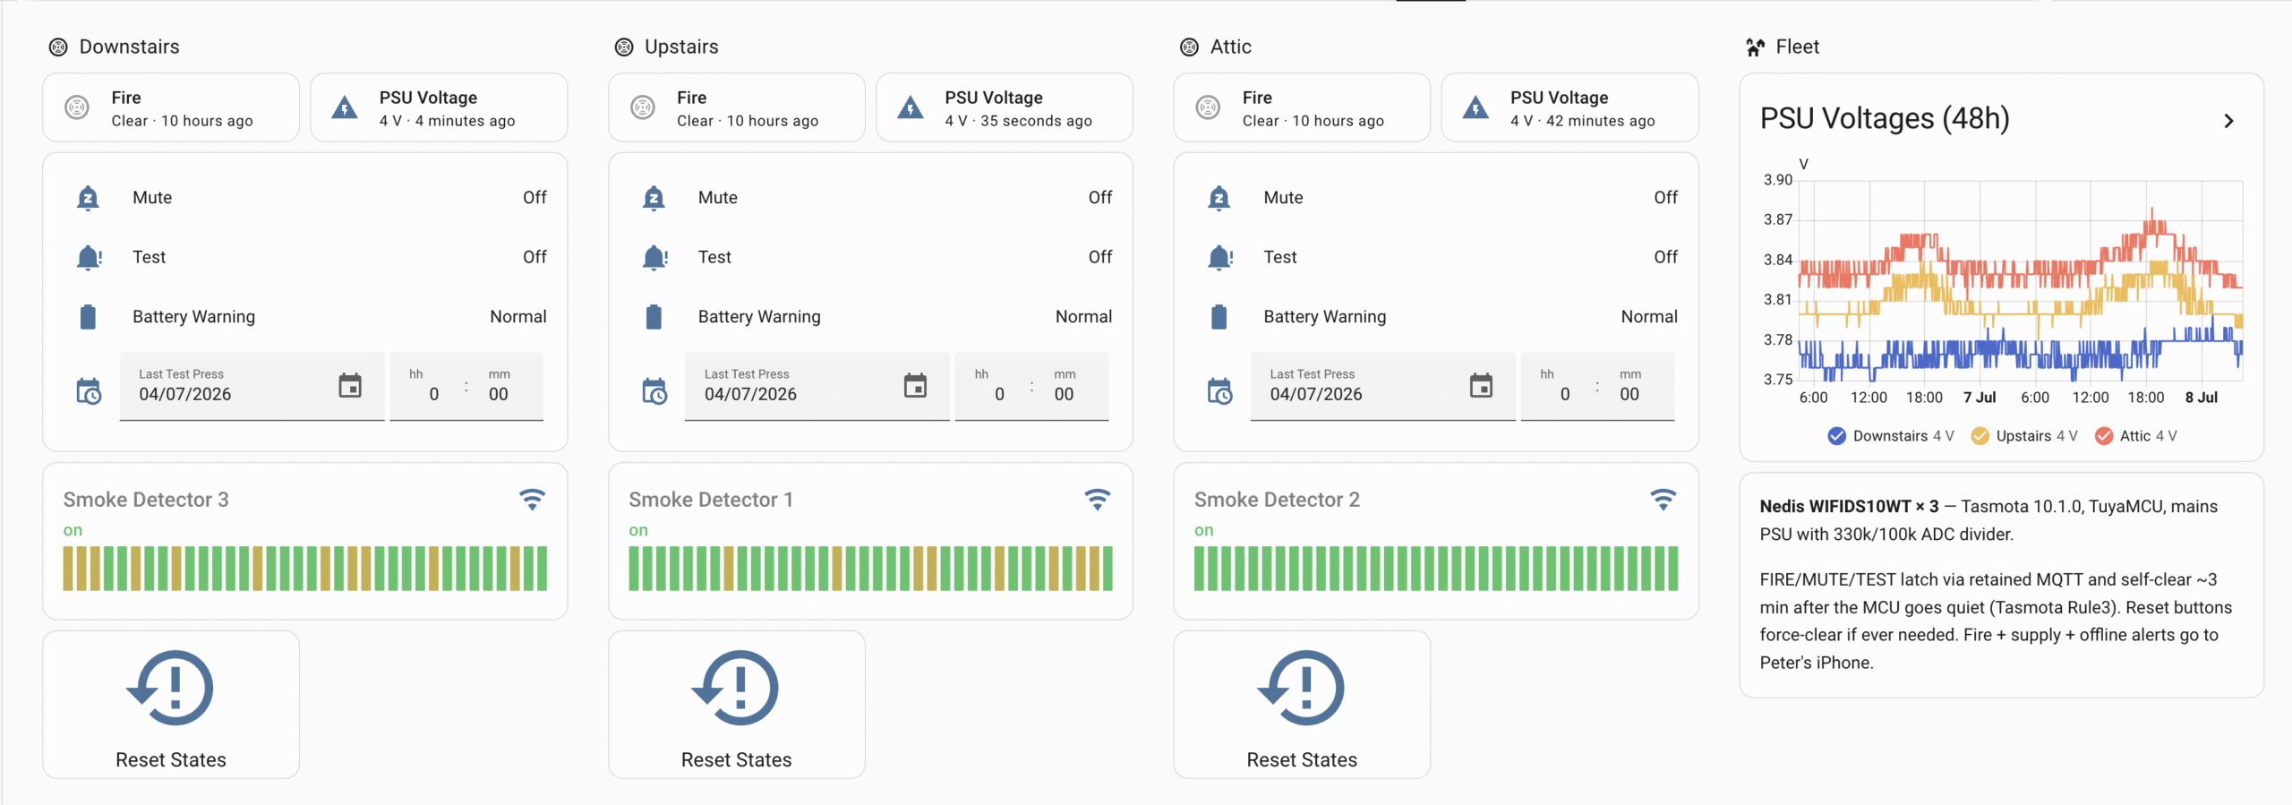The height and width of the screenshot is (805, 2292).
Task: Click the Upstairs Last Test Press date field
Action: click(817, 386)
